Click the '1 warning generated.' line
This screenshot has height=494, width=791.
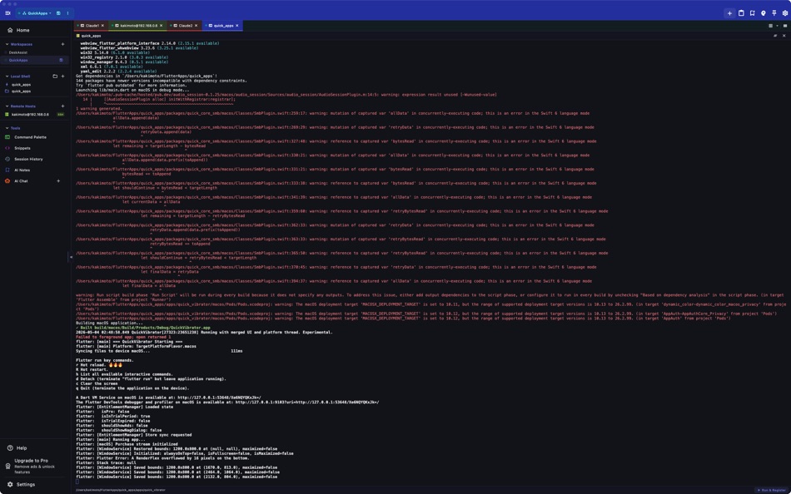pos(99,108)
